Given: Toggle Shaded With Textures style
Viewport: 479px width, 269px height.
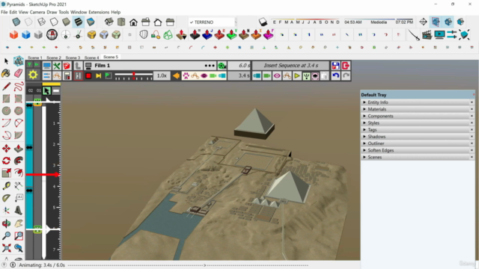Looking at the screenshot, I should (79, 22).
